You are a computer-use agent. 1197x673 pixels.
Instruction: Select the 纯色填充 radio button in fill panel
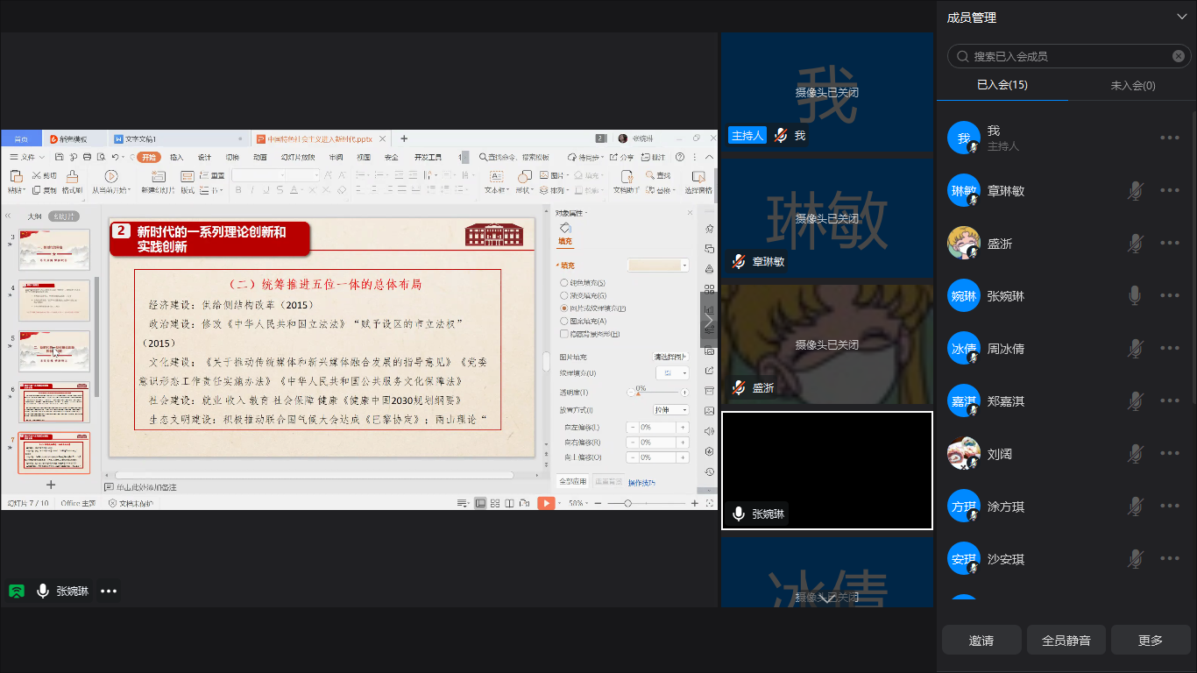[x=564, y=283]
